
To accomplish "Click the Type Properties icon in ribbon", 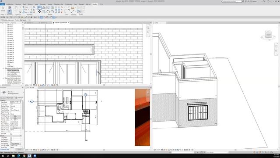I will pos(10,7).
